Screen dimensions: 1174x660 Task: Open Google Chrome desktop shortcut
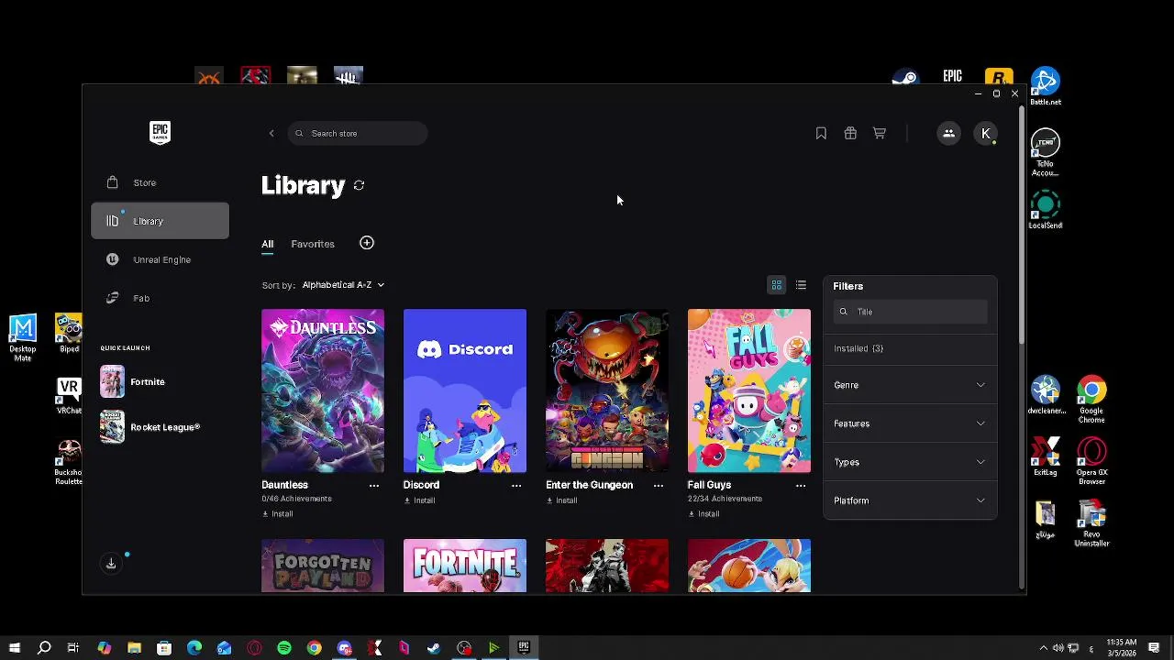point(1091,400)
